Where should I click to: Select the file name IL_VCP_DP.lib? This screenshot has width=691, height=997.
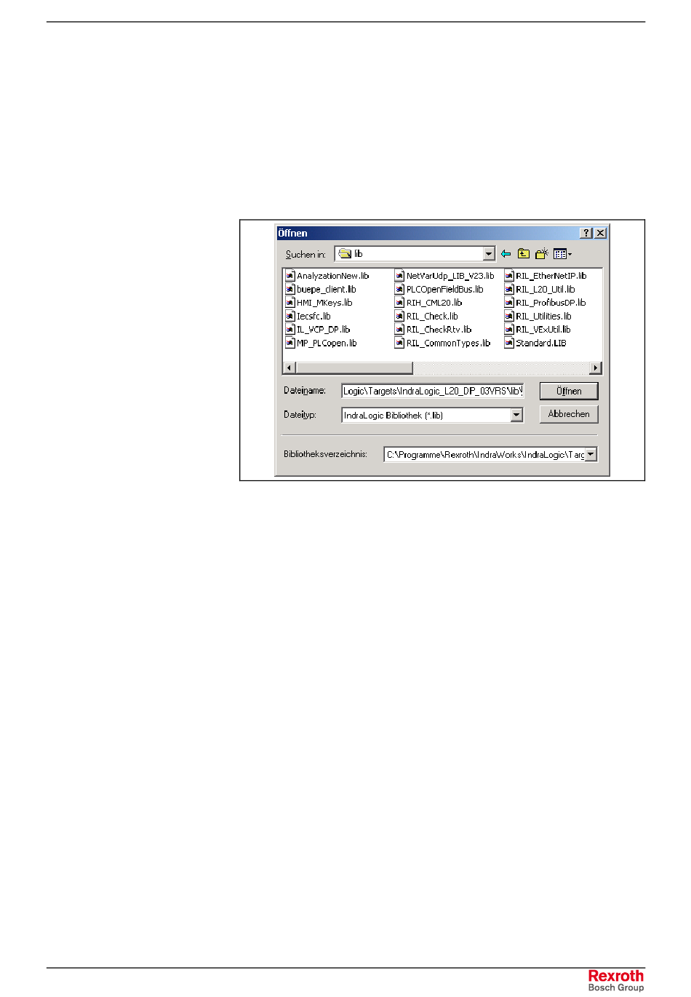[323, 330]
